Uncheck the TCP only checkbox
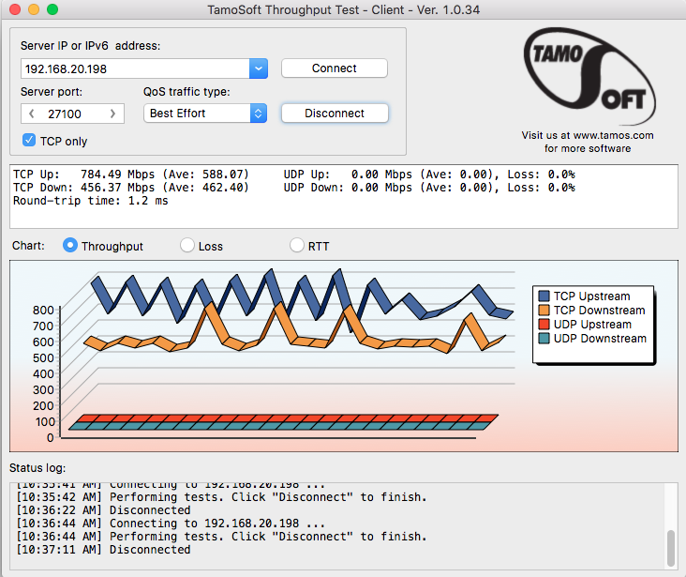The height and width of the screenshot is (577, 686). [x=29, y=140]
